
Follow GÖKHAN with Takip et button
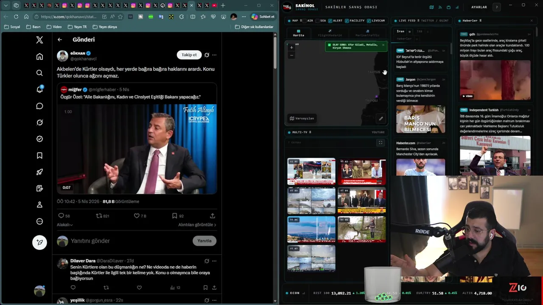tap(189, 55)
